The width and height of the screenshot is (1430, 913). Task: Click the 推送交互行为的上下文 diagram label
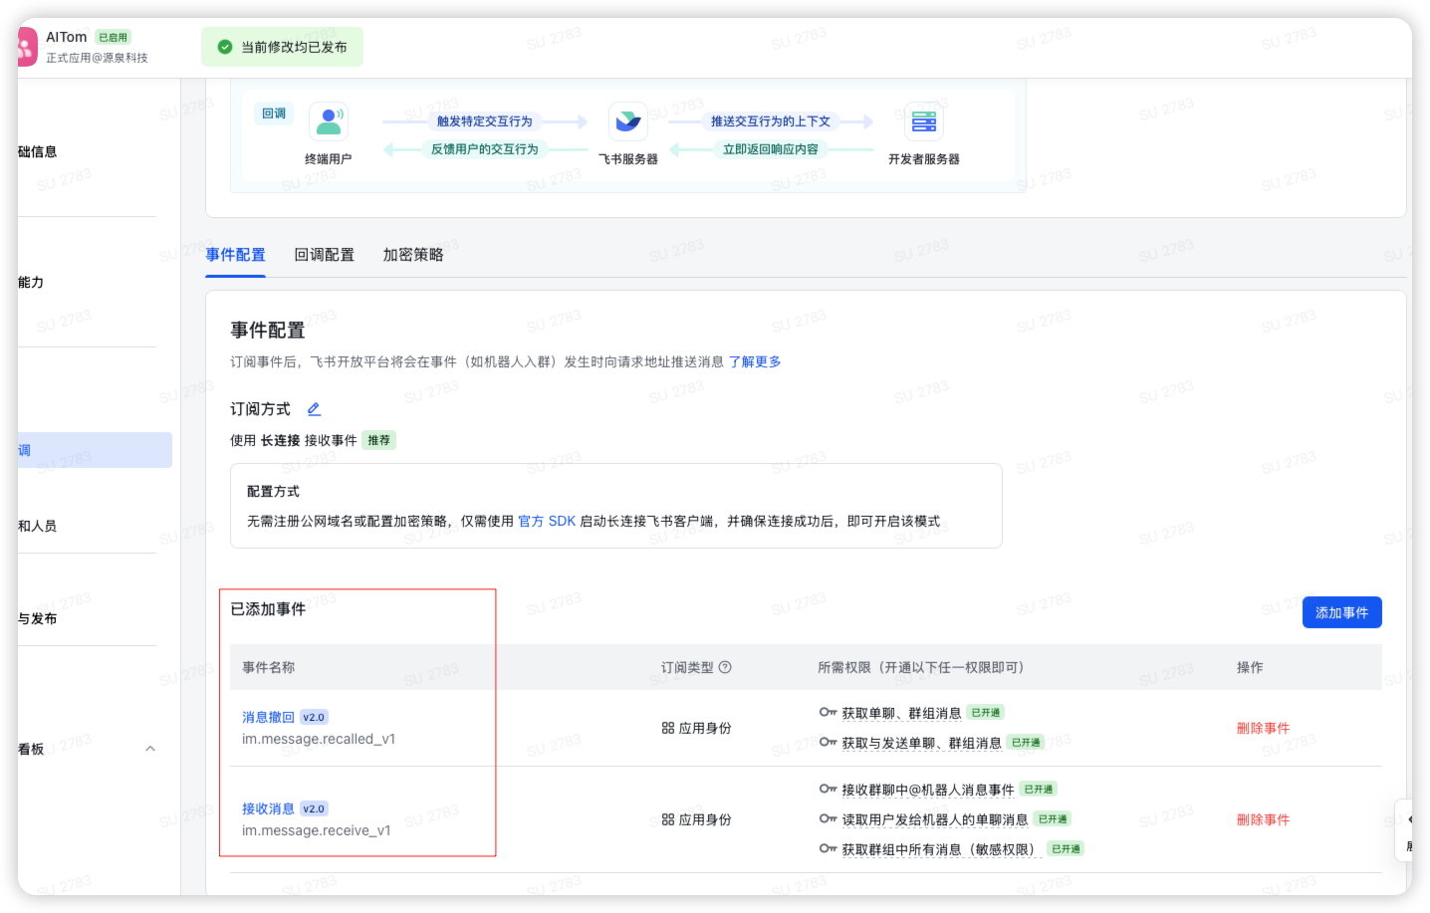point(771,121)
